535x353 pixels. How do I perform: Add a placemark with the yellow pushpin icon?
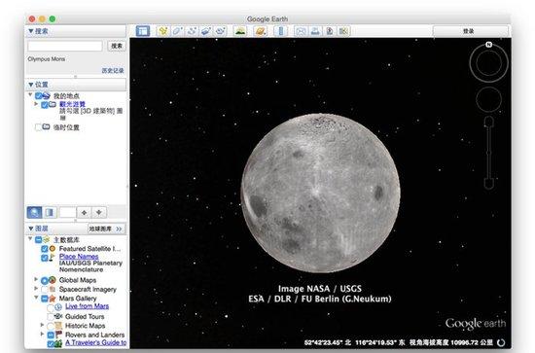[162, 31]
